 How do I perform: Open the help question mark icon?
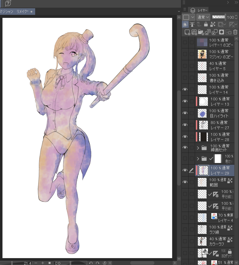pos(8,3)
